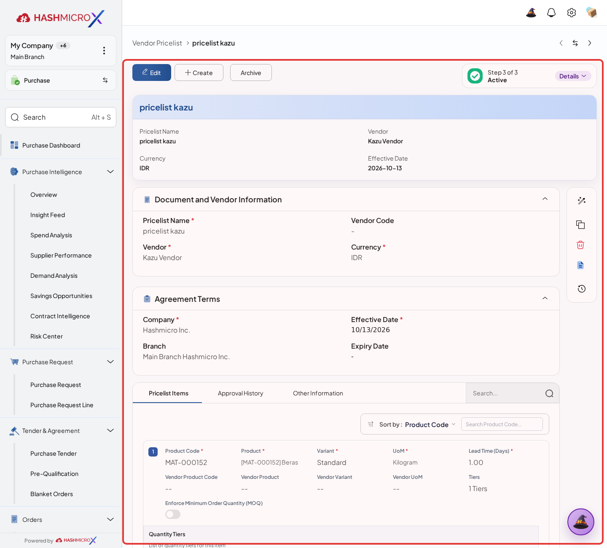Collapse the Tender & Agreement menu group
The width and height of the screenshot is (607, 548).
tap(110, 430)
